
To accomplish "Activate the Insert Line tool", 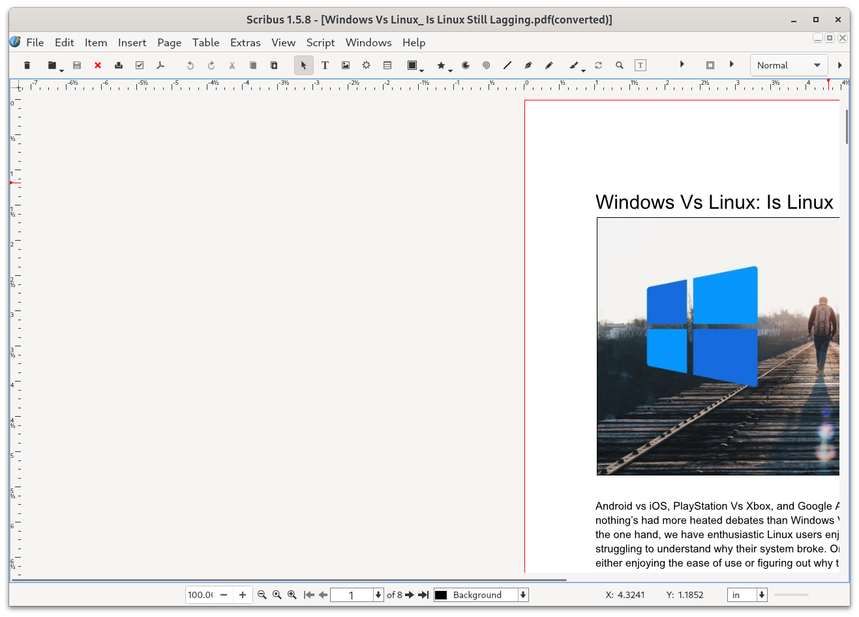I will click(x=507, y=65).
